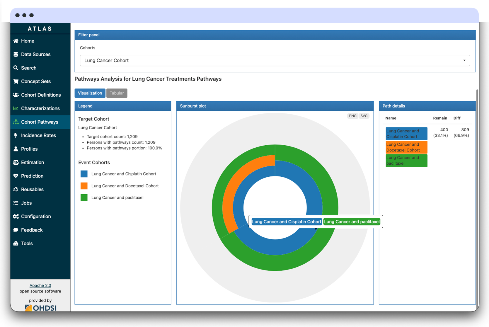Open the Cohorts dropdown
489x327 pixels.
(275, 60)
